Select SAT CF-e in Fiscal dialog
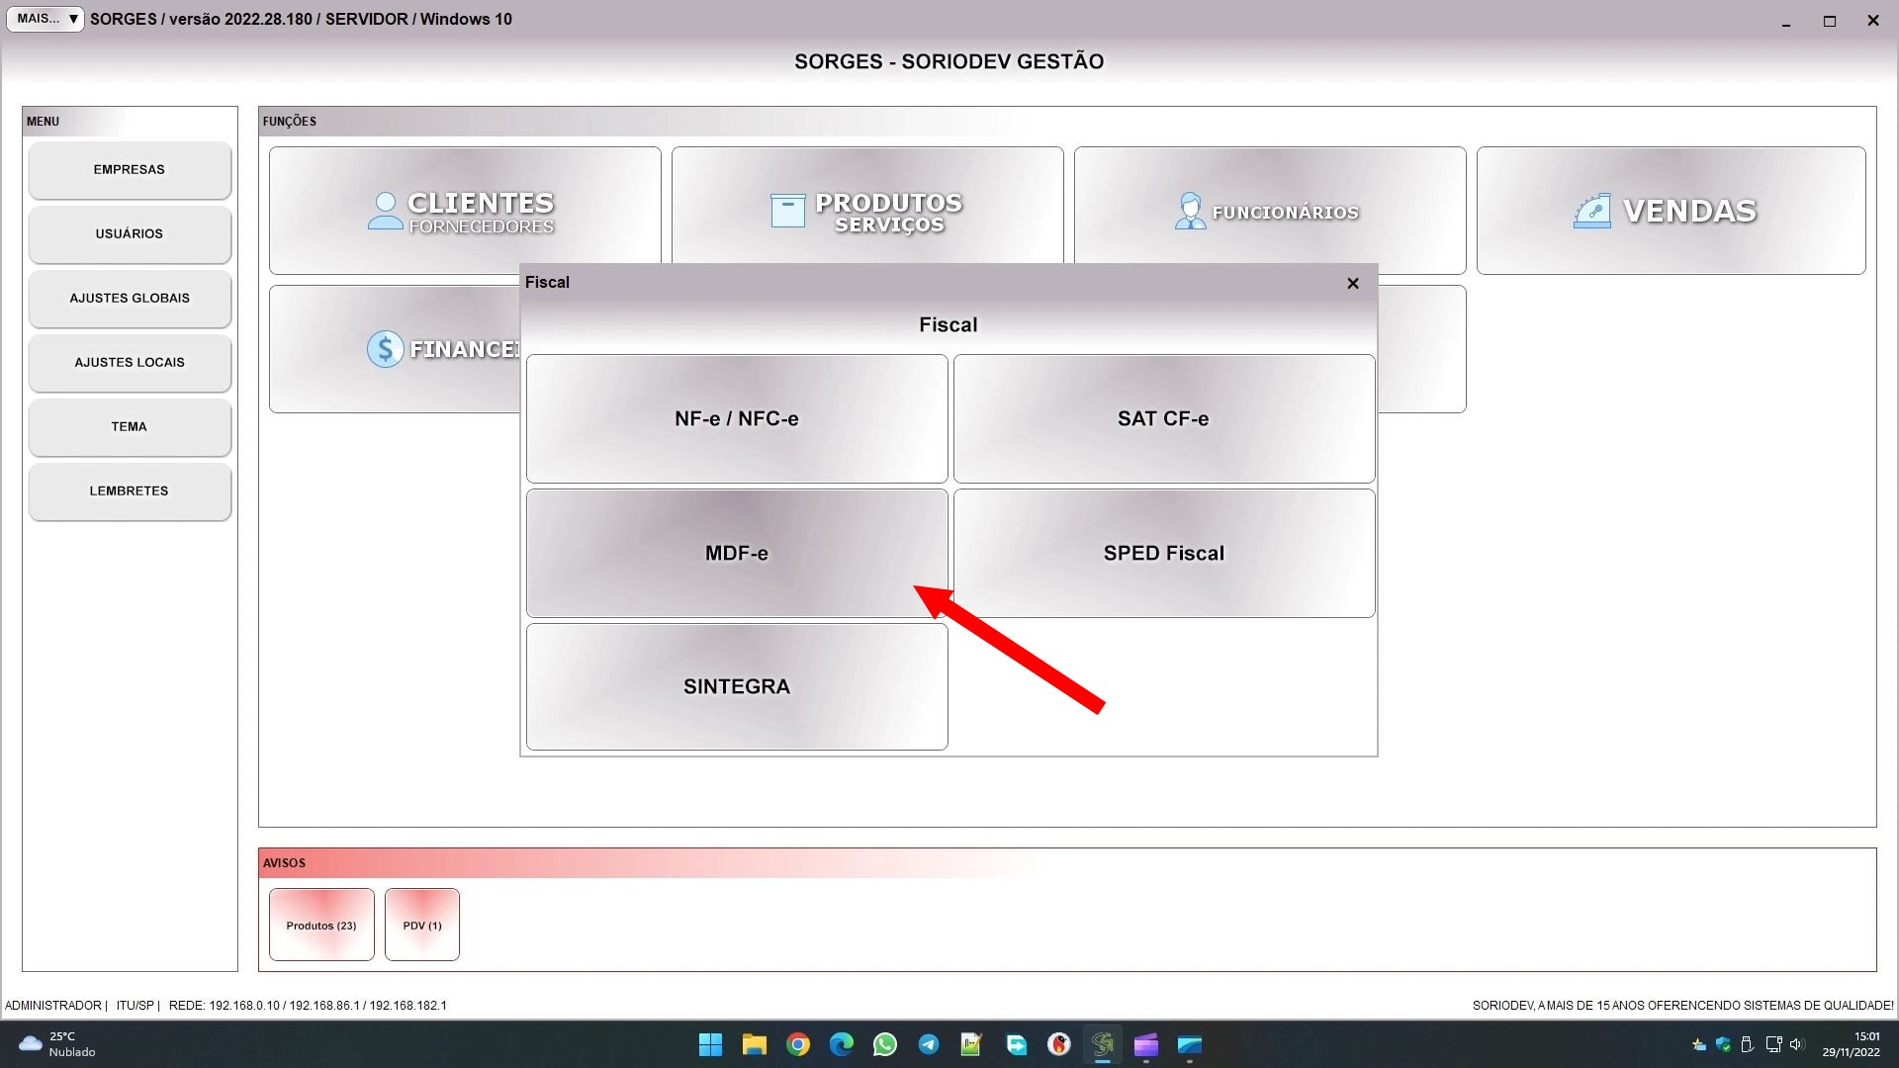The width and height of the screenshot is (1899, 1068). [1164, 418]
